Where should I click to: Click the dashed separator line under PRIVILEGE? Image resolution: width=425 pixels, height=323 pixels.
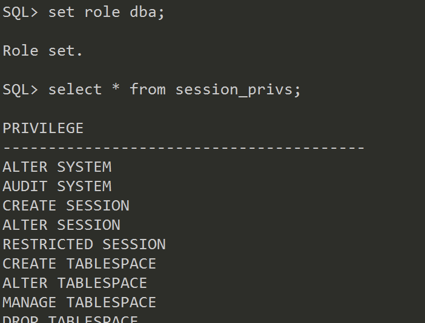[x=183, y=148]
